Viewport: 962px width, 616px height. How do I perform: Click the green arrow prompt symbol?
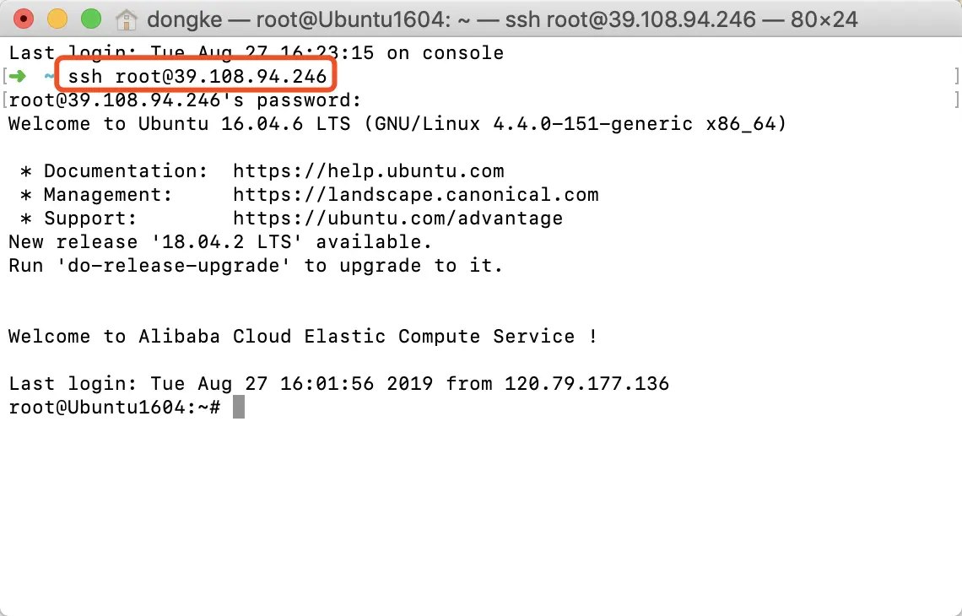(17, 77)
